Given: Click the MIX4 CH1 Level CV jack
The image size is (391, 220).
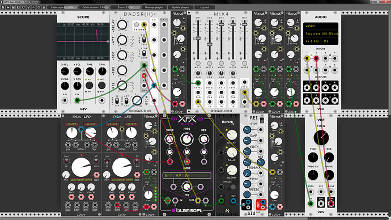Looking at the screenshot, I should [198, 83].
